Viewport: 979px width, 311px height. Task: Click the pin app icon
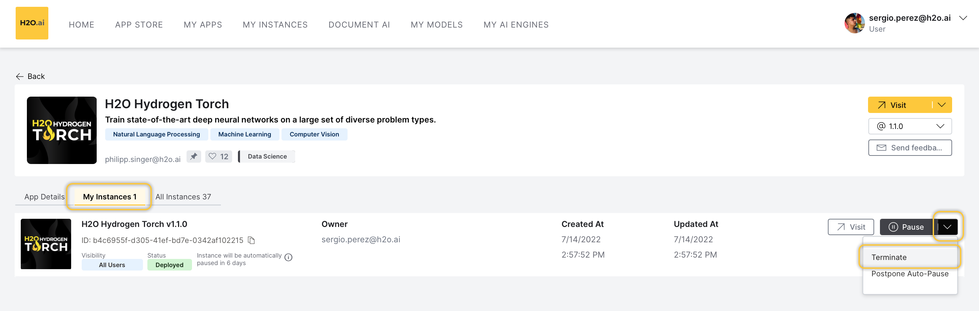194,157
